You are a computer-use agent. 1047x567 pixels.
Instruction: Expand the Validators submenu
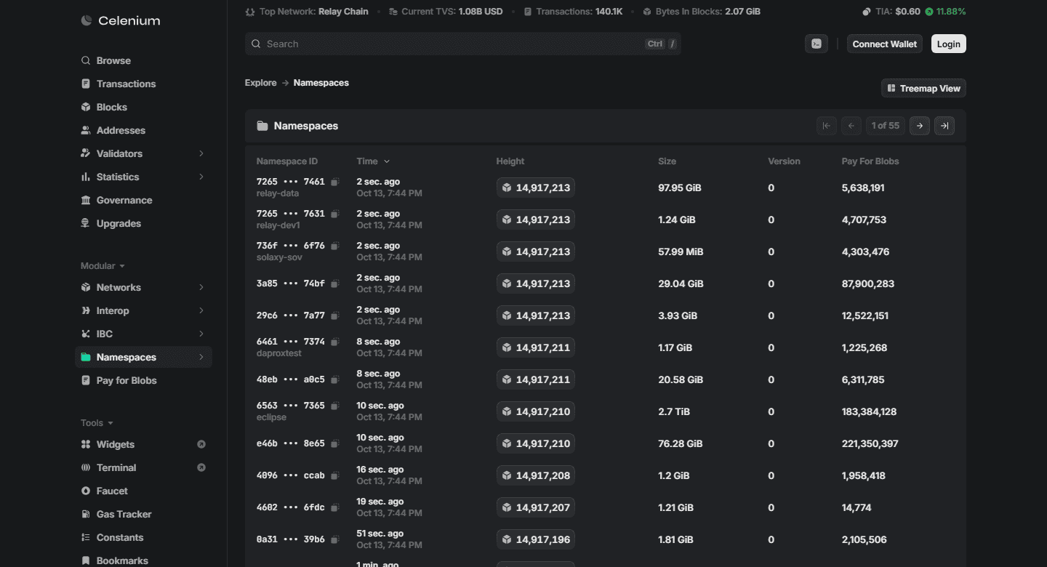[x=201, y=153]
